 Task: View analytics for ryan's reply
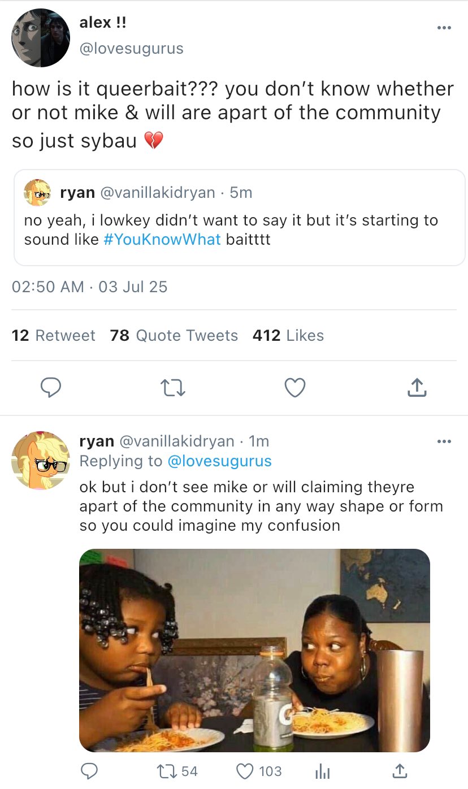coord(322,771)
